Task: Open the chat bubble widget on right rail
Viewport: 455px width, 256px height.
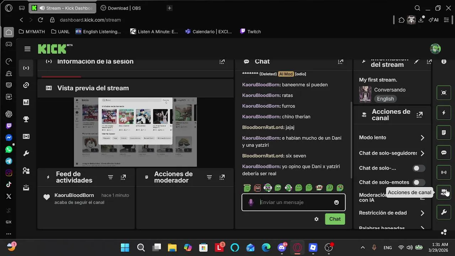Action: pyautogui.click(x=444, y=153)
